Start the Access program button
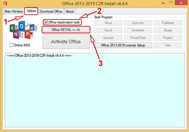The width and height of the screenshot is (189, 132). pos(108,38)
